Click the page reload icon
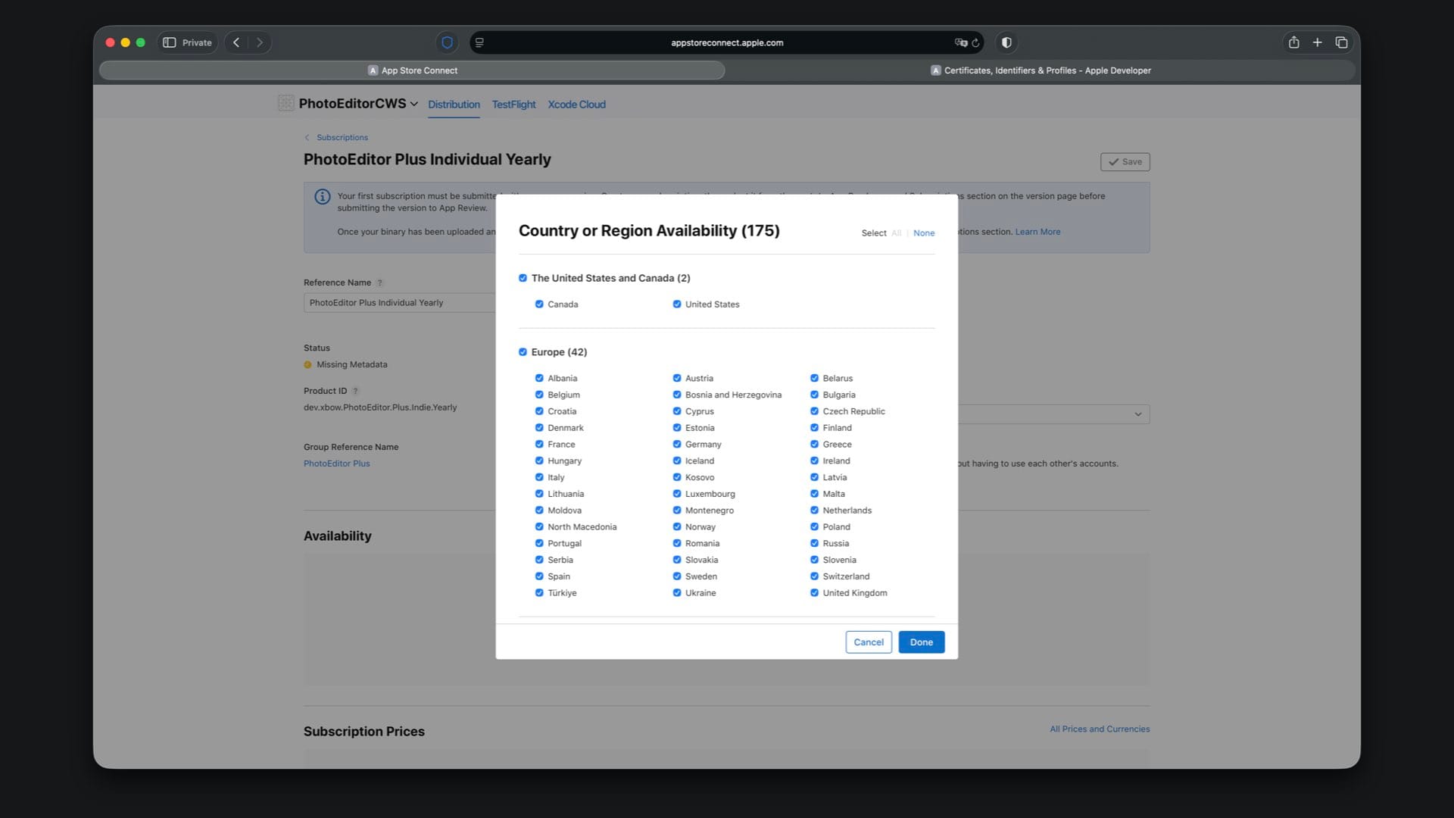Screen dimensions: 1454x818 [x=975, y=43]
